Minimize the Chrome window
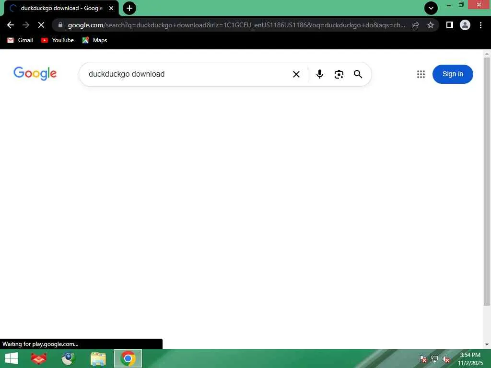This screenshot has height=368, width=491. [449, 5]
